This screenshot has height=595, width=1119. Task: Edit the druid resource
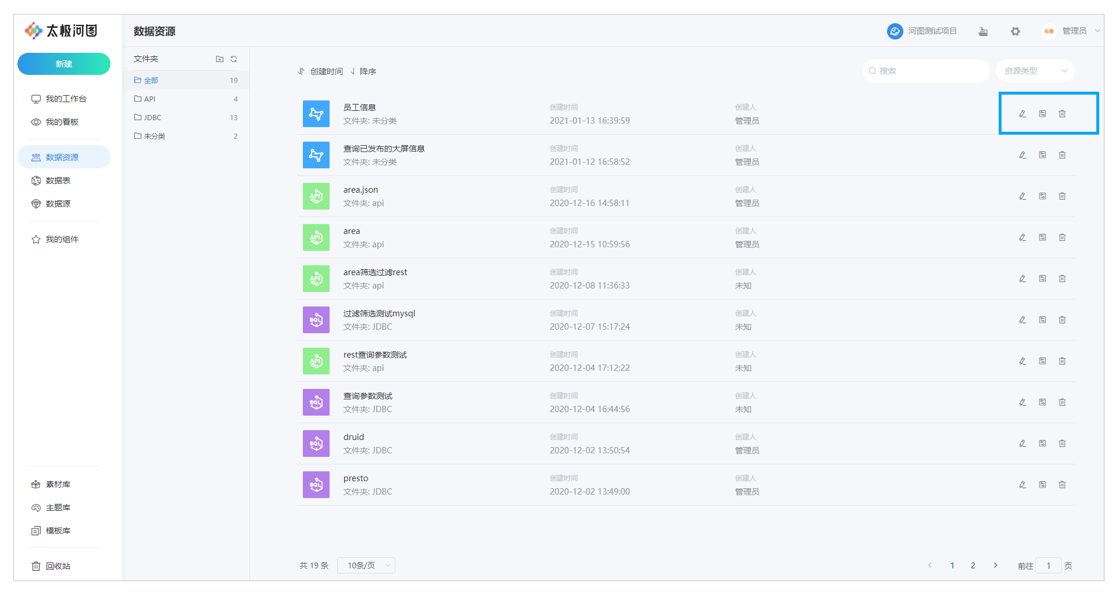click(1023, 443)
